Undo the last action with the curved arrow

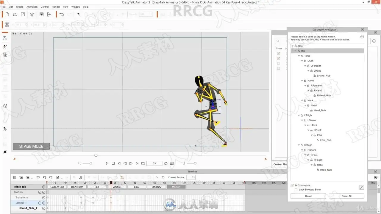[62, 14]
